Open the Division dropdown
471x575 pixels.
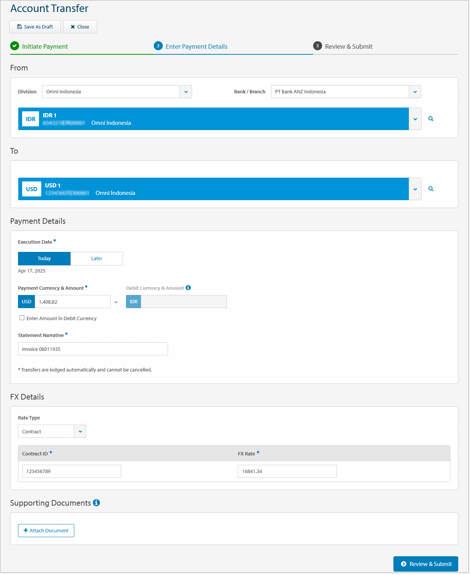[x=186, y=92]
